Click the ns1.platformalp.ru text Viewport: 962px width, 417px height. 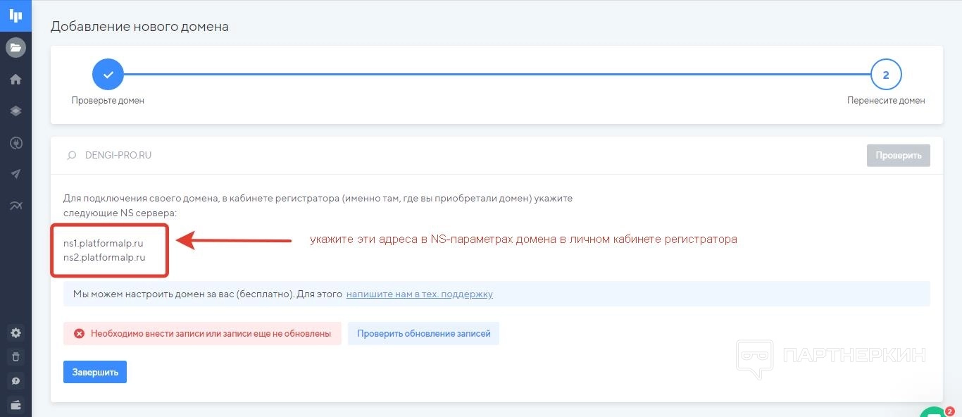tap(104, 243)
